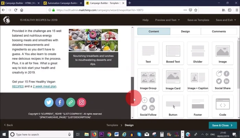
Task: Click the Back button at bottom left
Action: 8,125
